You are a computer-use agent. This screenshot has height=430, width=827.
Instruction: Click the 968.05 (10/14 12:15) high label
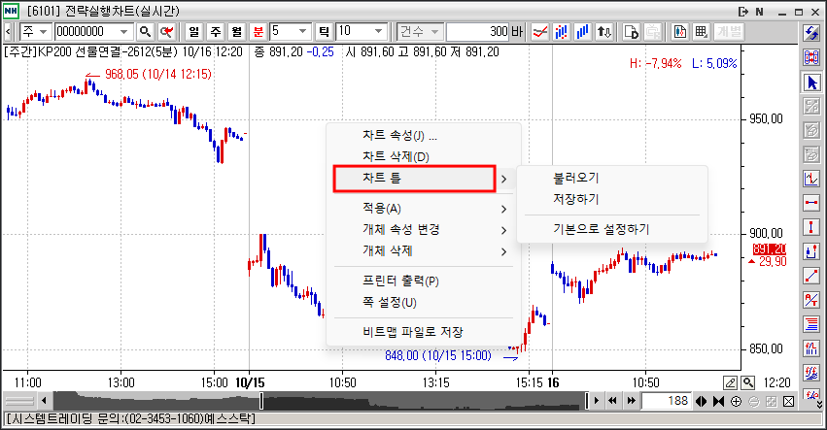(x=158, y=75)
